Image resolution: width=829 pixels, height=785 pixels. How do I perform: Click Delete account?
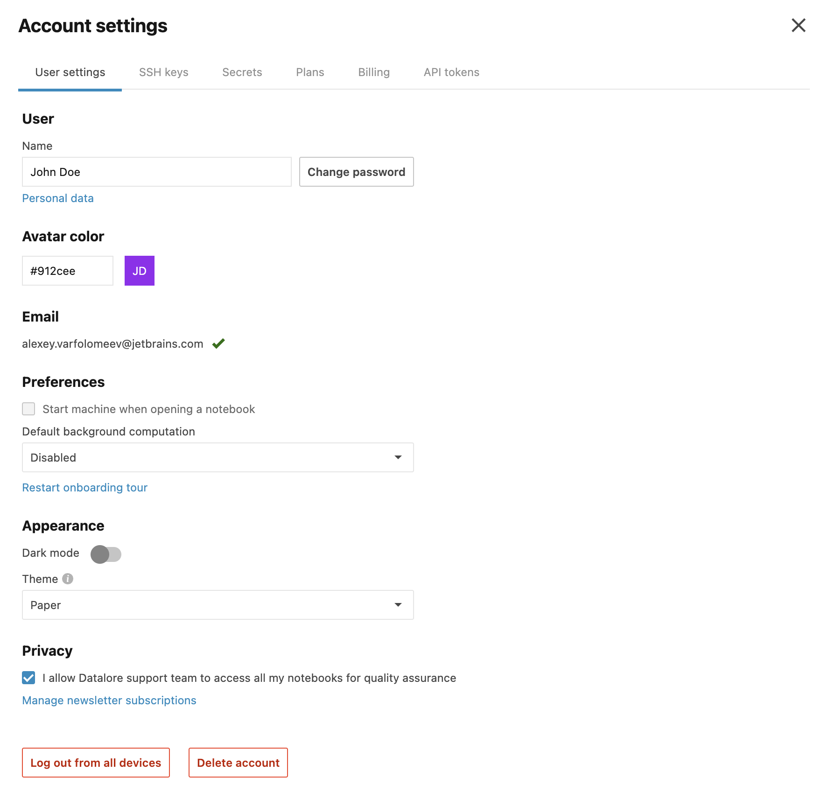(238, 763)
